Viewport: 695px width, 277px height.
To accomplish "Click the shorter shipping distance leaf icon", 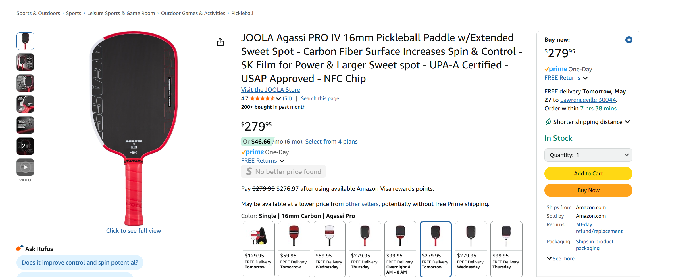I will pyautogui.click(x=548, y=122).
